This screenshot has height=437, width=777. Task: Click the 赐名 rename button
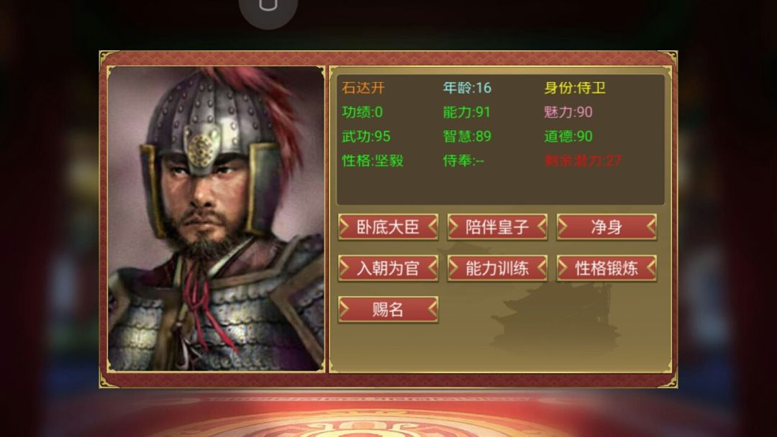pyautogui.click(x=388, y=309)
